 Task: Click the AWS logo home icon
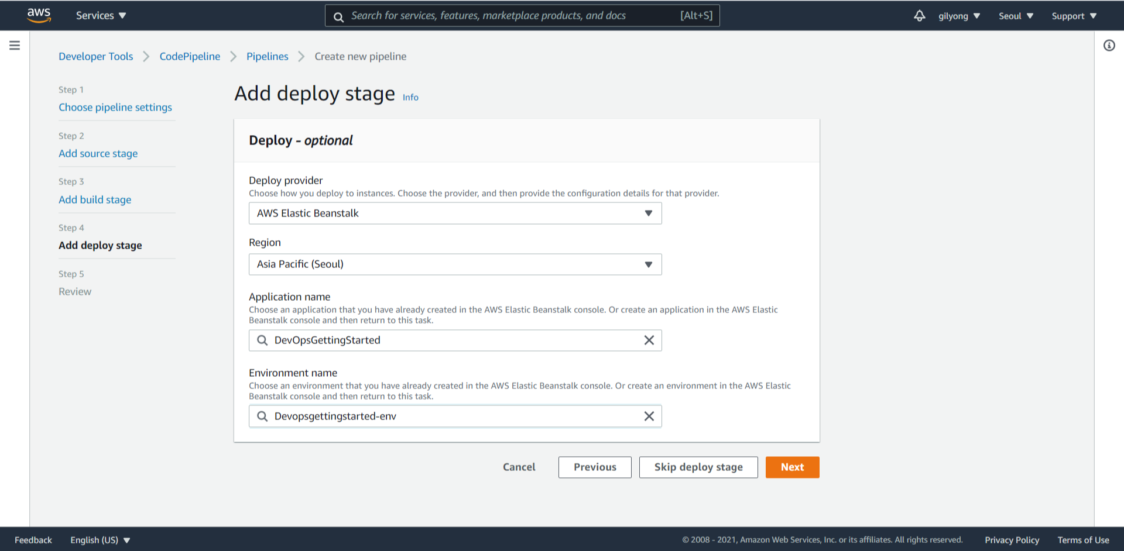pos(39,15)
